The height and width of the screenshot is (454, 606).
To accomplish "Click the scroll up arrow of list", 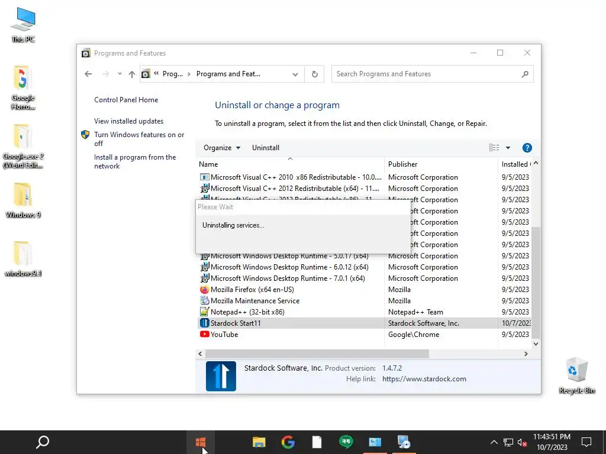I will [x=536, y=163].
